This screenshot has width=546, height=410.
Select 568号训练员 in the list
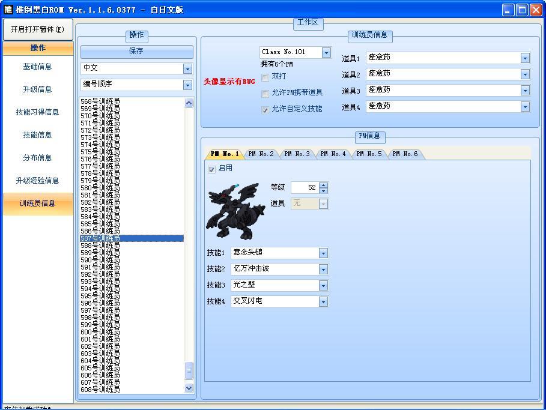point(132,101)
